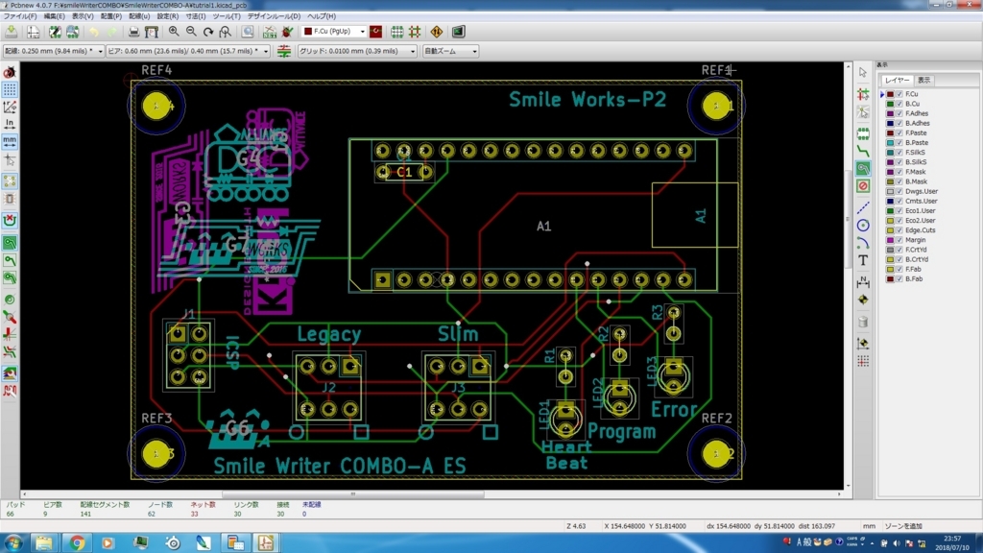Click the auto track width toggle icon
Screen dimensions: 983x553
(x=284, y=51)
